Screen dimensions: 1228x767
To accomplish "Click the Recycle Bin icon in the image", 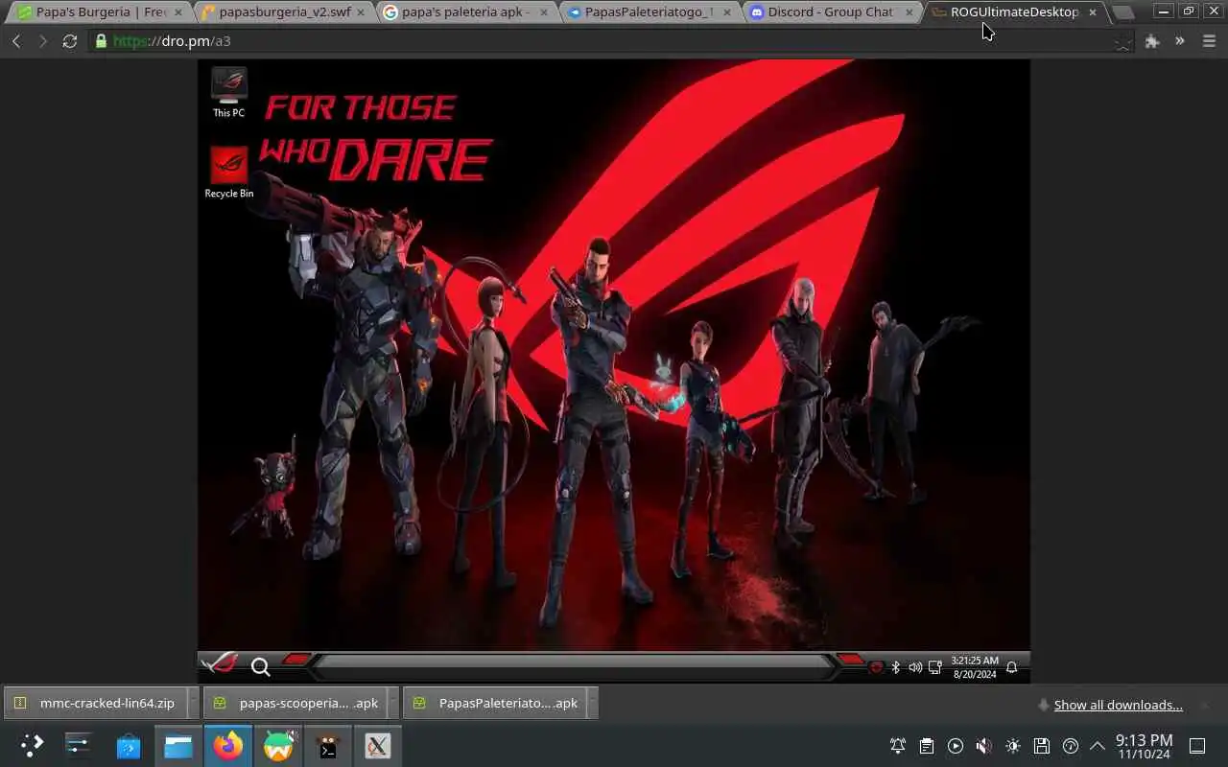I will (x=229, y=173).
